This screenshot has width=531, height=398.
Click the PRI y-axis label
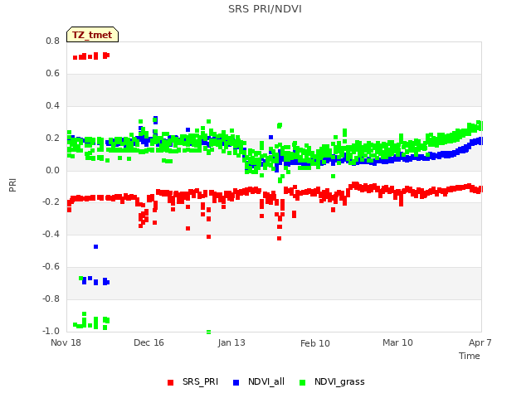click(12, 186)
